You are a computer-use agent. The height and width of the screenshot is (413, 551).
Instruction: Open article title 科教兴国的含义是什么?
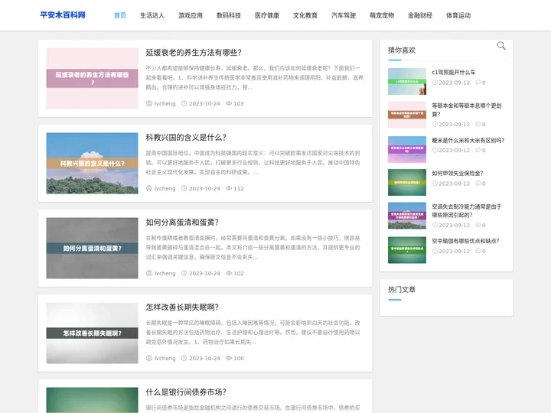point(186,138)
